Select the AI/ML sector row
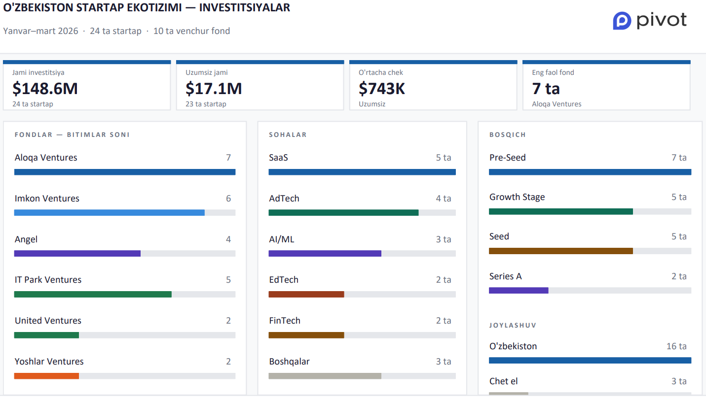Image resolution: width=706 pixels, height=399 pixels. [x=282, y=239]
